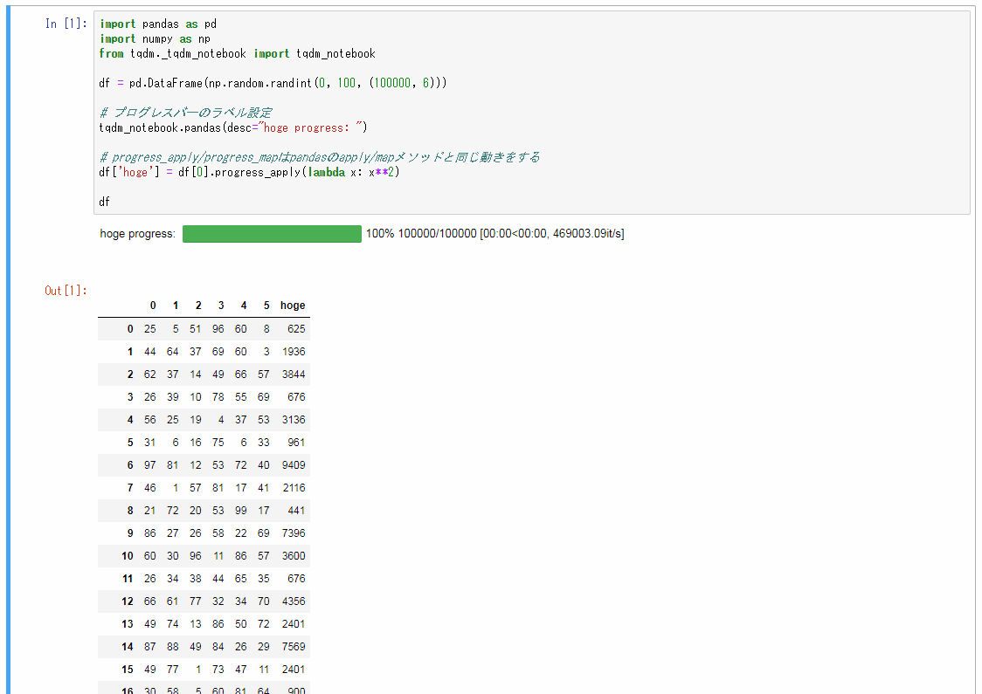
Task: Click the value 97 in row 6
Action: (149, 464)
